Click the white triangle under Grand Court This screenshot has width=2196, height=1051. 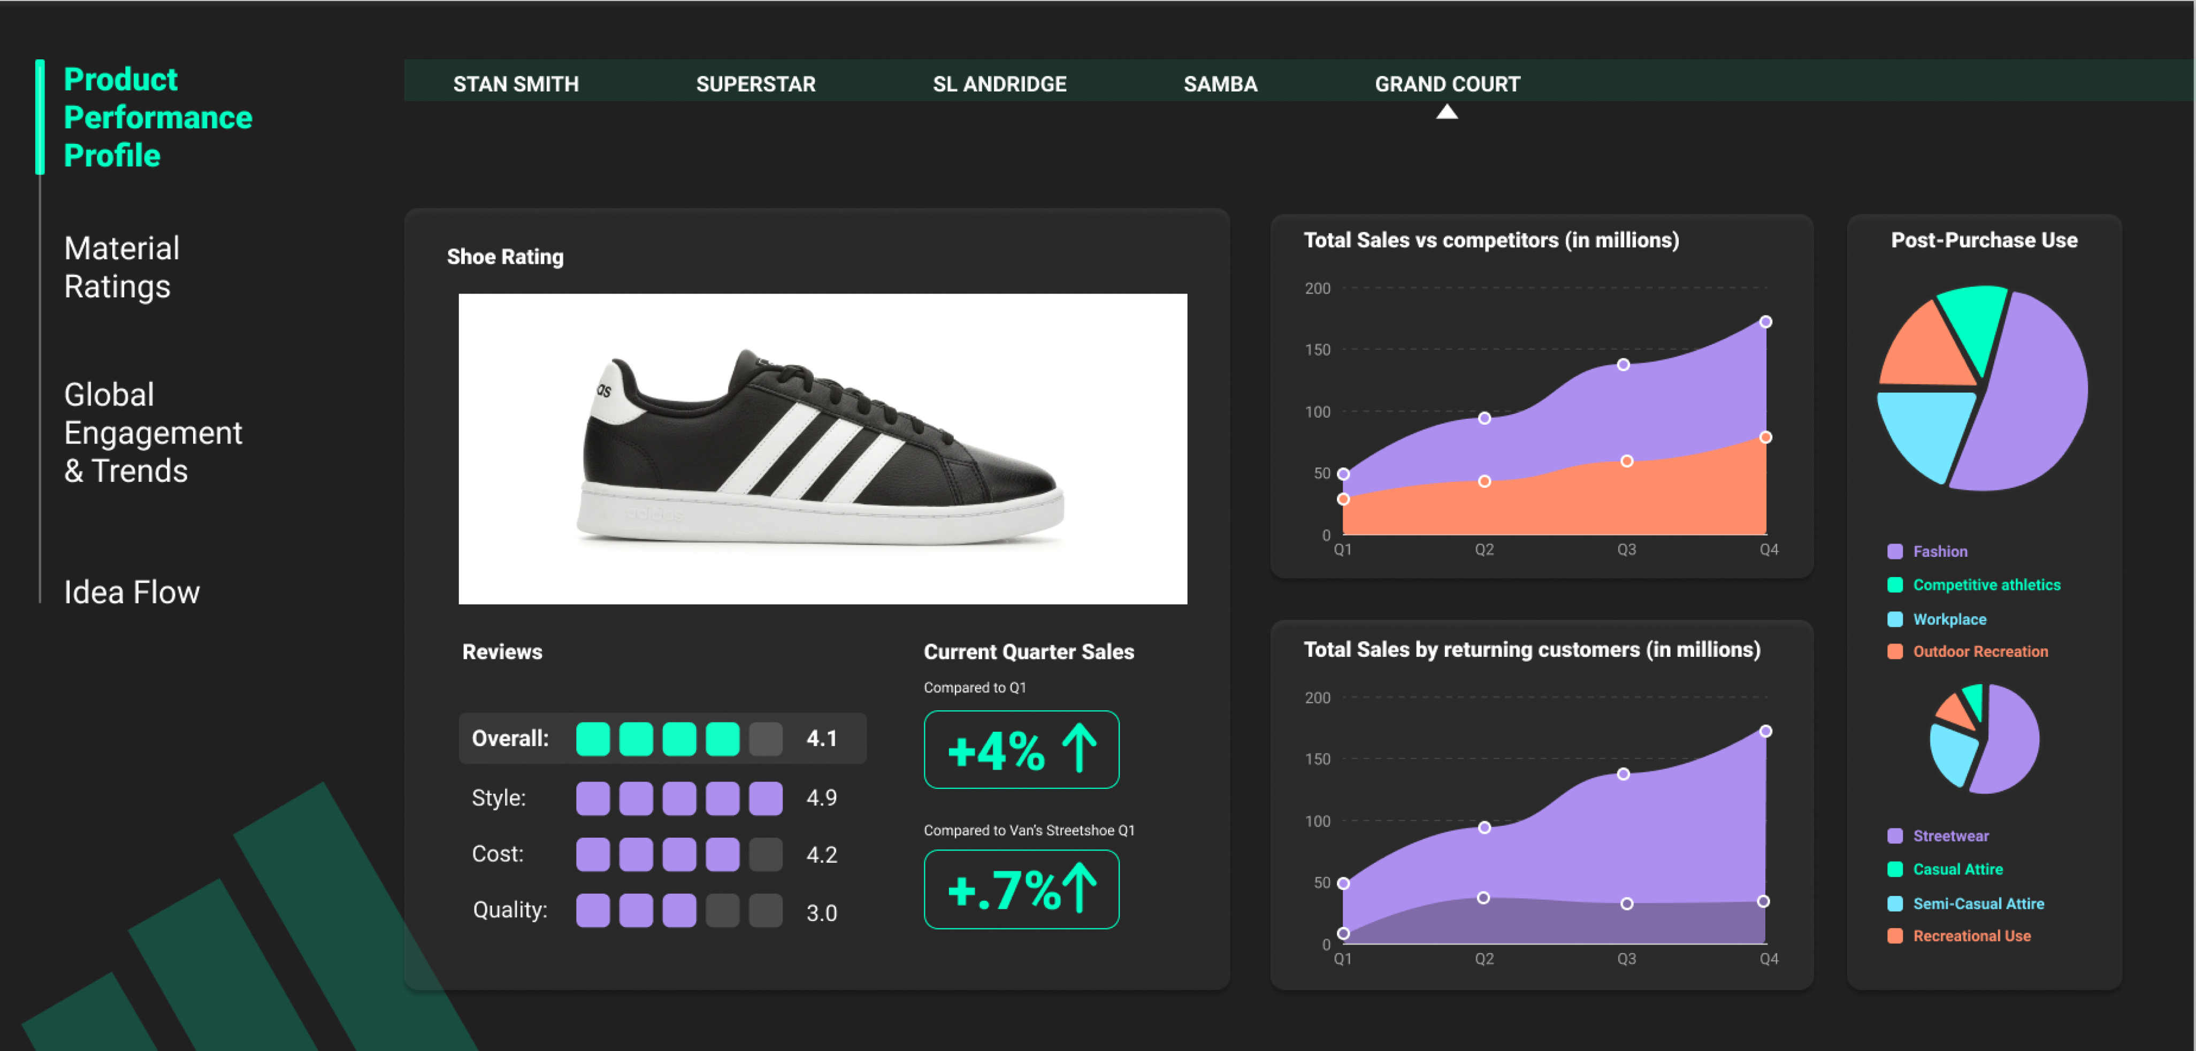coord(1447,112)
